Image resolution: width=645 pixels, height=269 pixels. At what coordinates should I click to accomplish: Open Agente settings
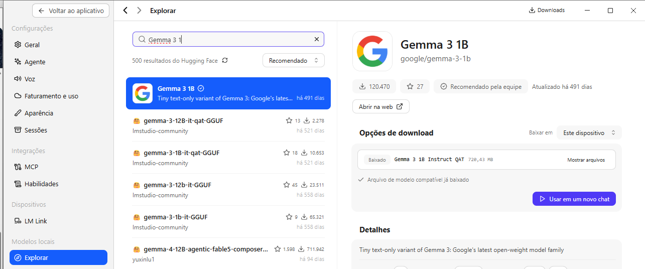pos(58,62)
